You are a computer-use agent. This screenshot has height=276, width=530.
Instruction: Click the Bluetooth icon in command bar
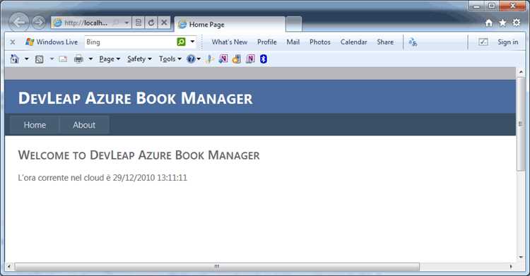[x=264, y=59]
